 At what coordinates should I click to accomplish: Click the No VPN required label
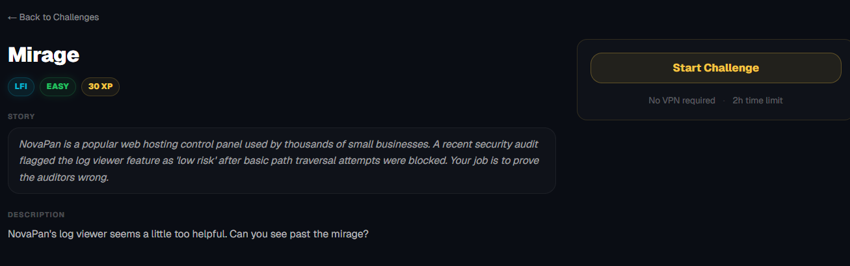(682, 101)
